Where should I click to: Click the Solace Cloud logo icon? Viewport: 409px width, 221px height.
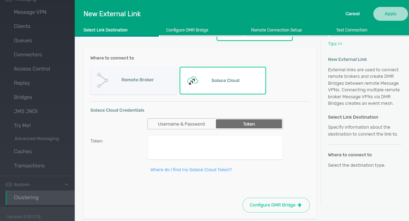(193, 81)
